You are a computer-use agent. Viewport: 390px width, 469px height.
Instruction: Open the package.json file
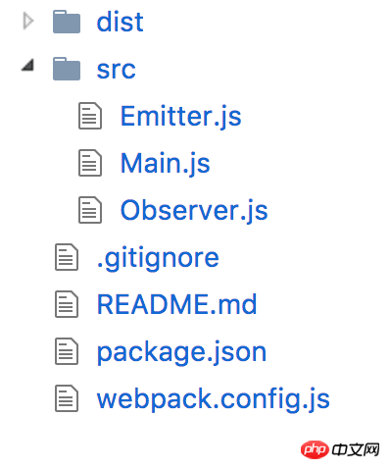point(181,353)
